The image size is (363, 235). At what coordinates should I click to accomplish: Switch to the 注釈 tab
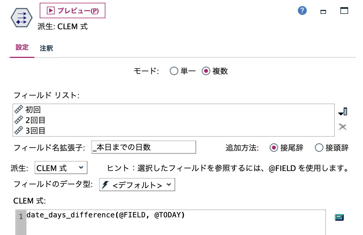pos(46,48)
